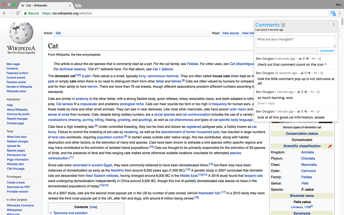Go back using the browser back arrow
344x215 pixels.
click(4, 13)
